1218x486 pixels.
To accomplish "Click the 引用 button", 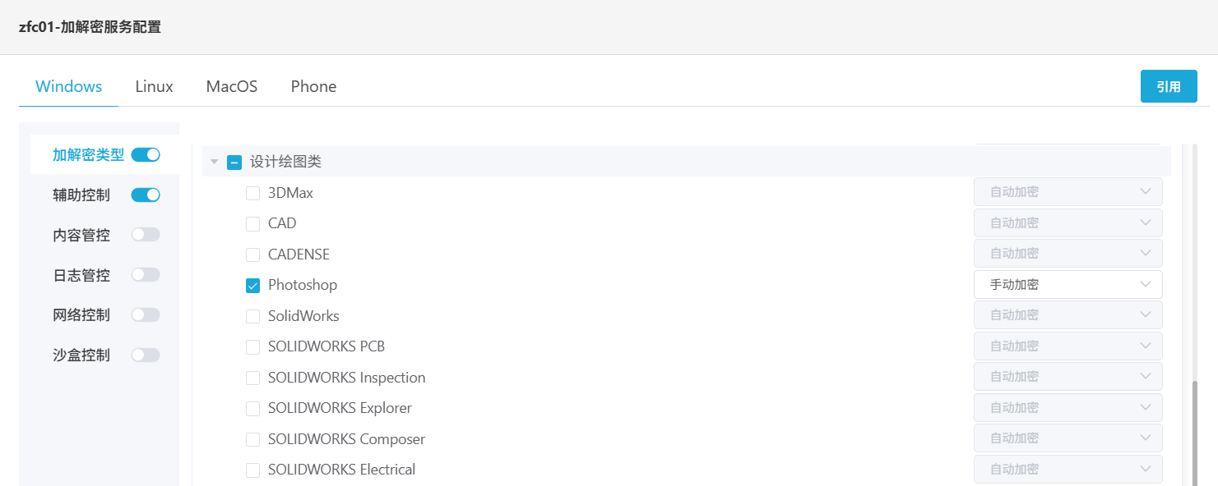I will click(x=1169, y=86).
